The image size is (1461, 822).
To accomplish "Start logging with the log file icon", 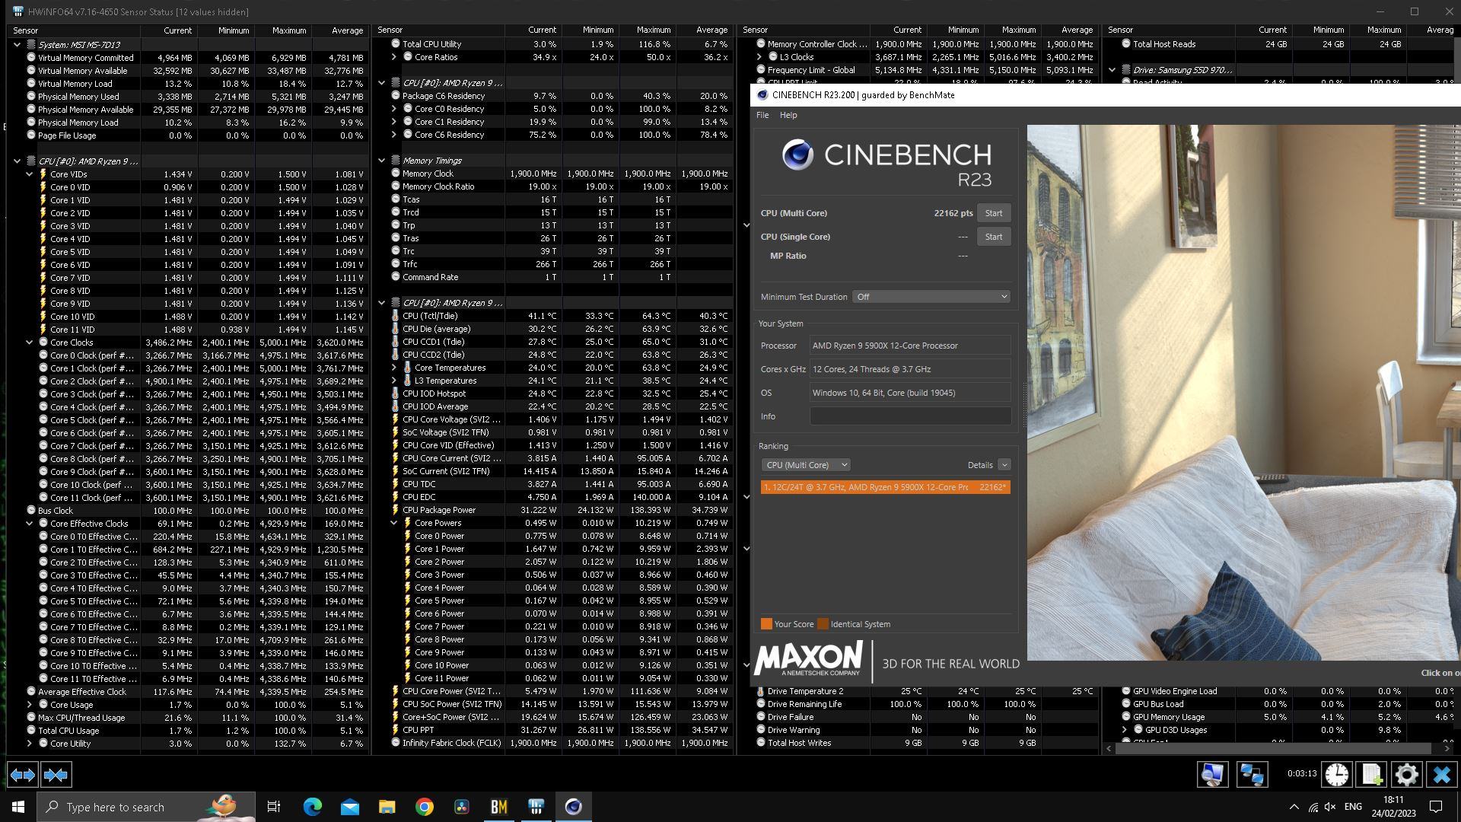I will pyautogui.click(x=1372, y=775).
